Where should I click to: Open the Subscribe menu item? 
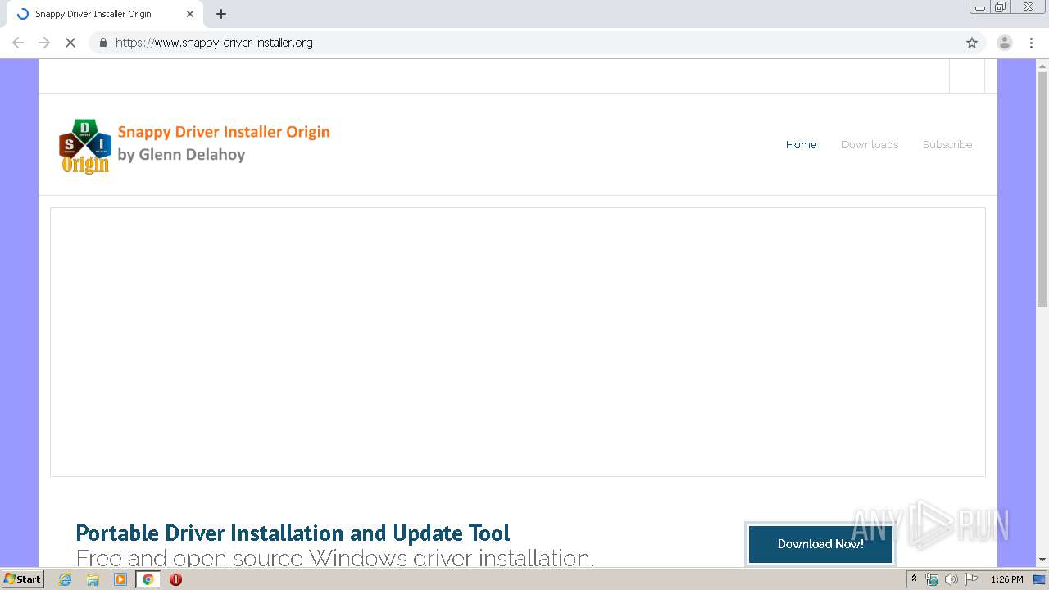coord(947,144)
